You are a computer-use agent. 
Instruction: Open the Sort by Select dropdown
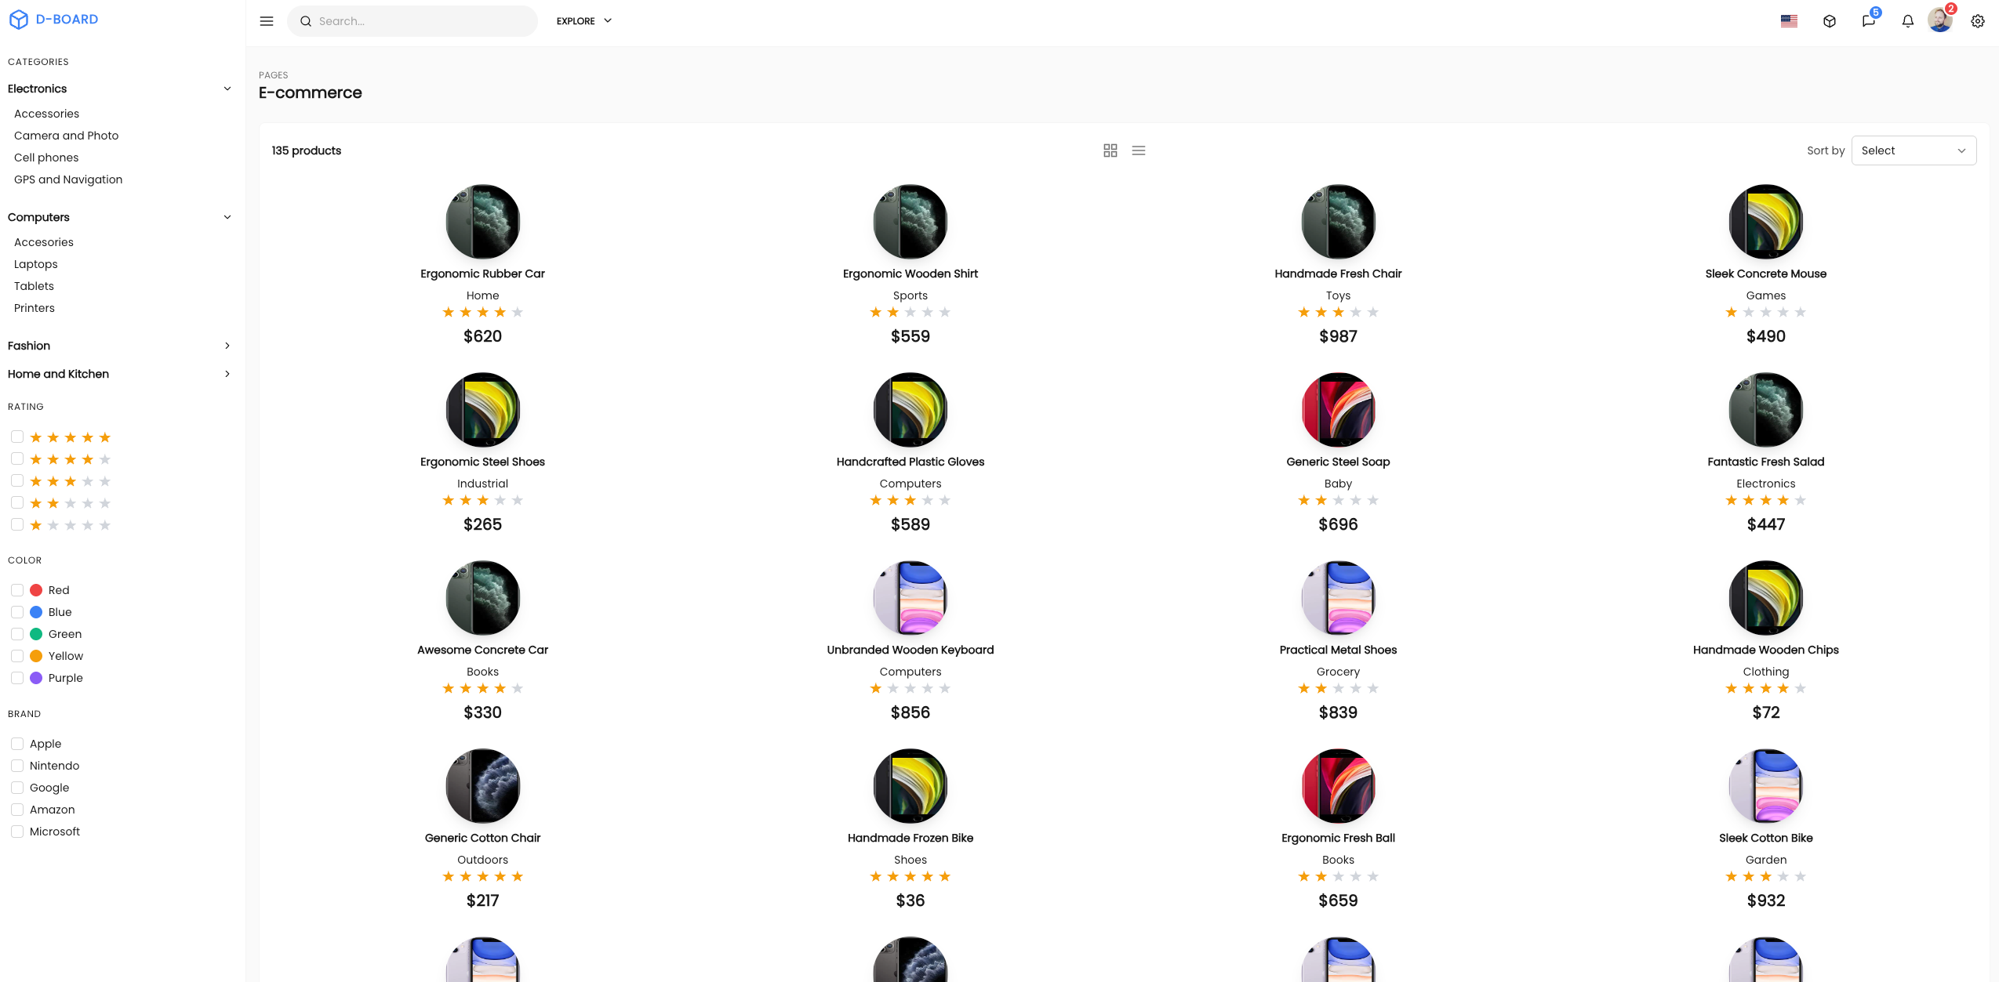pos(1914,150)
